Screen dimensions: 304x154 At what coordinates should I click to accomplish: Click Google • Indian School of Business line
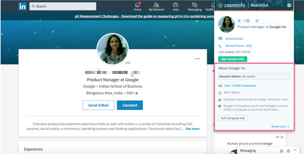113,86
